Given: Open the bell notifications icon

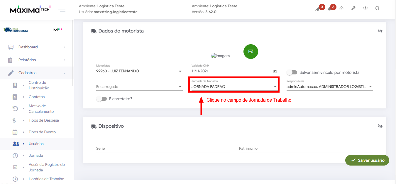Looking at the screenshot, I should pyautogui.click(x=330, y=9).
